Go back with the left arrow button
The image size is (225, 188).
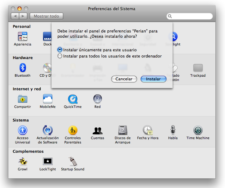15,16
